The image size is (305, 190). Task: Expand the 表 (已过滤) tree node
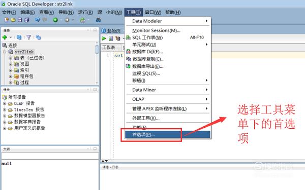[11, 58]
